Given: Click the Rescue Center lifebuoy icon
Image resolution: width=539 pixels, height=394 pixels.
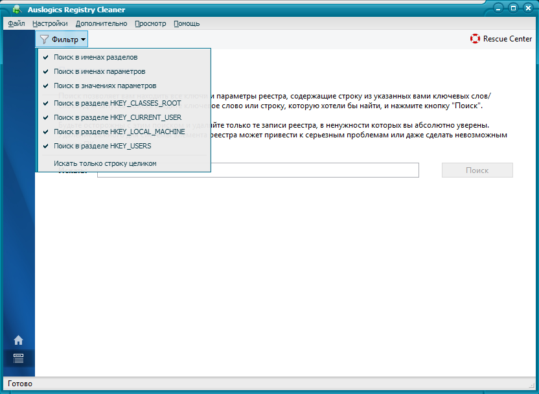Looking at the screenshot, I should [475, 39].
